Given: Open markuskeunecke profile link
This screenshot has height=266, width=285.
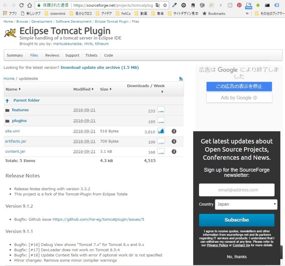Looking at the screenshot, I should (x=67, y=44).
